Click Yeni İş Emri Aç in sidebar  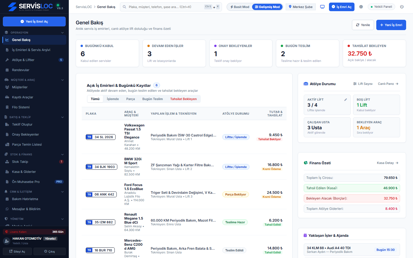tap(34, 21)
